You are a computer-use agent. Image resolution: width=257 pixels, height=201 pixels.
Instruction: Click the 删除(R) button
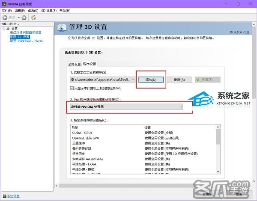[x=179, y=80]
